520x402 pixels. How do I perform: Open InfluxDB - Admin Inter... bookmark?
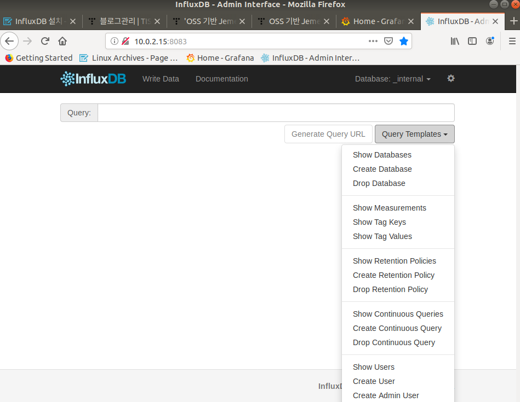click(x=310, y=58)
